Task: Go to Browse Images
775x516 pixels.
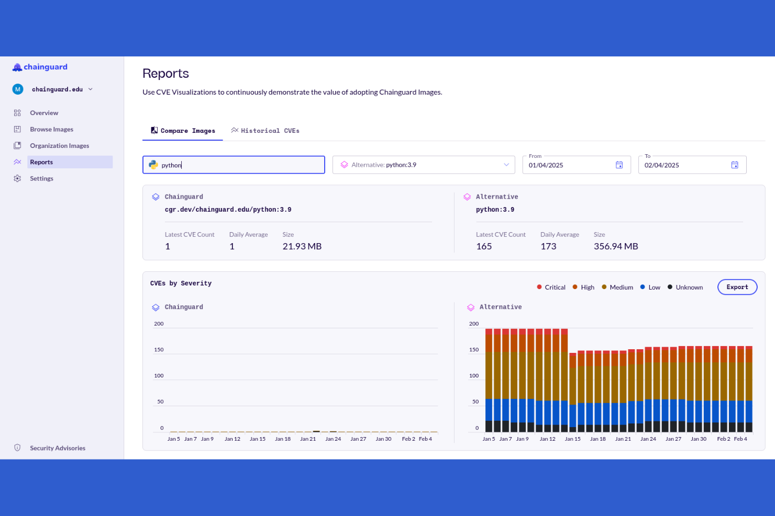Action: click(x=51, y=129)
